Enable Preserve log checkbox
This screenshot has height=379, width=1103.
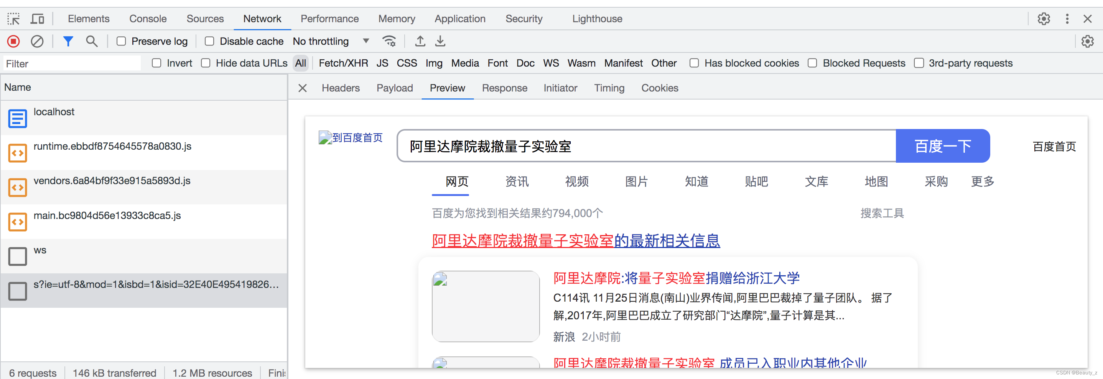121,41
